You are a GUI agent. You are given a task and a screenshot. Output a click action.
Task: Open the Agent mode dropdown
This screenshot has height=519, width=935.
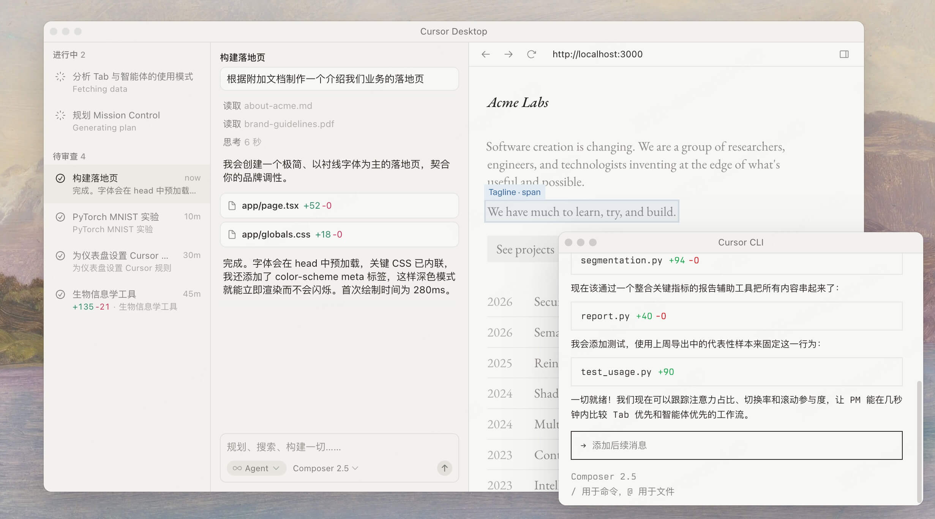click(256, 468)
